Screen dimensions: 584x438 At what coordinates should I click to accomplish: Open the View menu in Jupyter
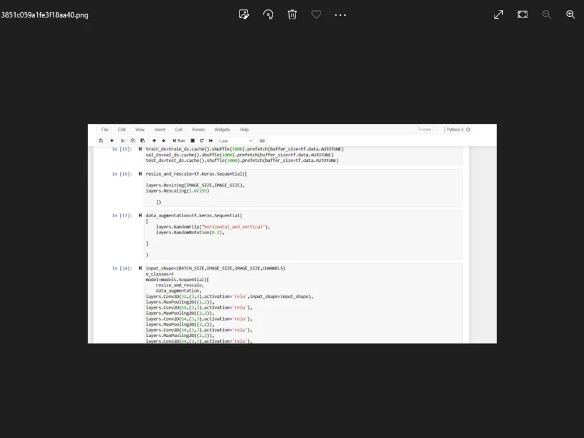coord(140,130)
